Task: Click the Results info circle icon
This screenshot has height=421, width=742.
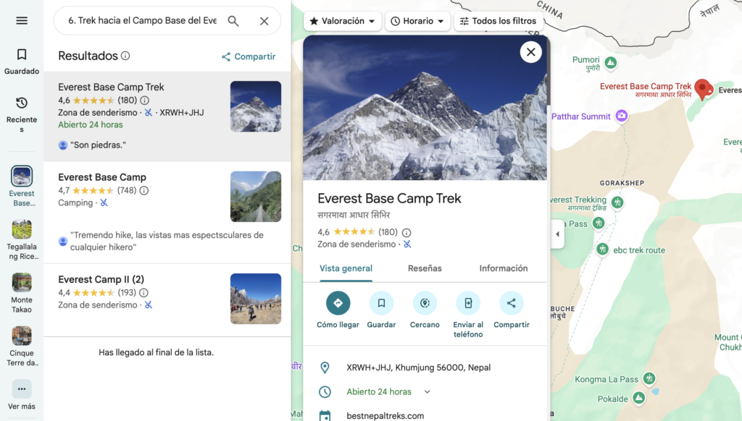Action: 125,56
